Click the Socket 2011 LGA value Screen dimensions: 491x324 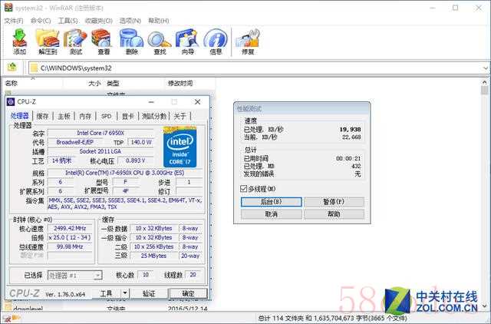[x=101, y=151]
